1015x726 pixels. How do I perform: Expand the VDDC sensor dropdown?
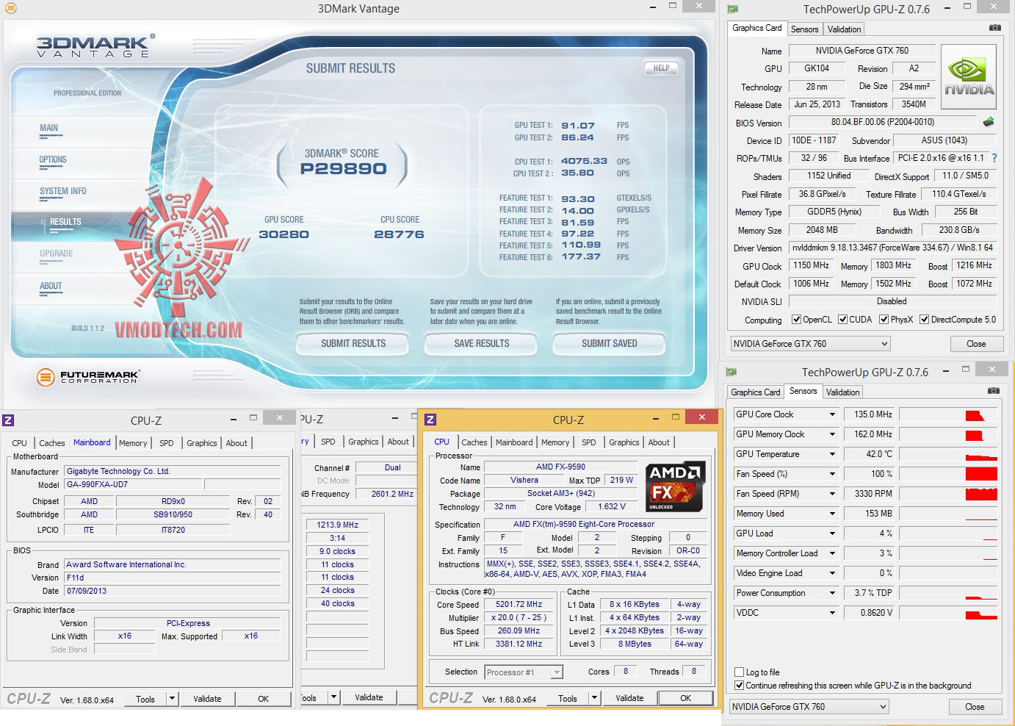(832, 613)
